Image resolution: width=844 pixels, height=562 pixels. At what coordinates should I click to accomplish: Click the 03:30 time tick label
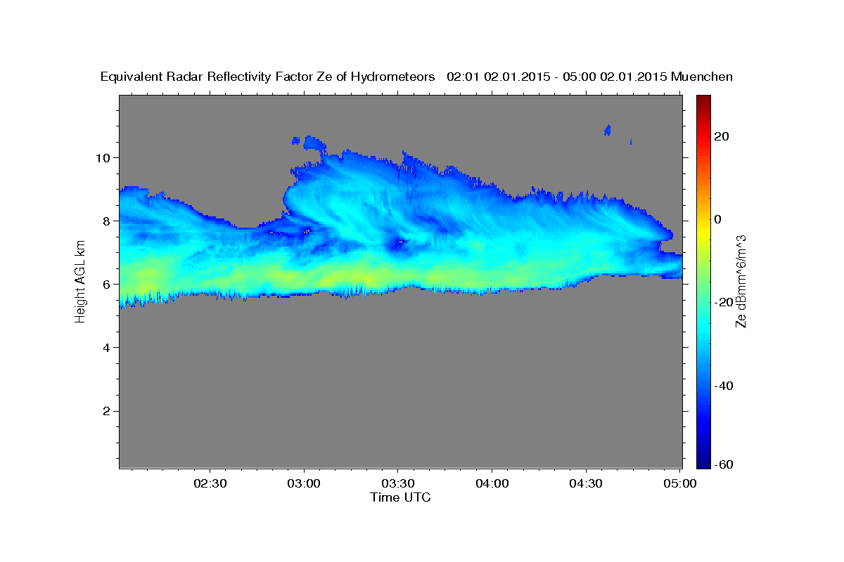pyautogui.click(x=398, y=483)
